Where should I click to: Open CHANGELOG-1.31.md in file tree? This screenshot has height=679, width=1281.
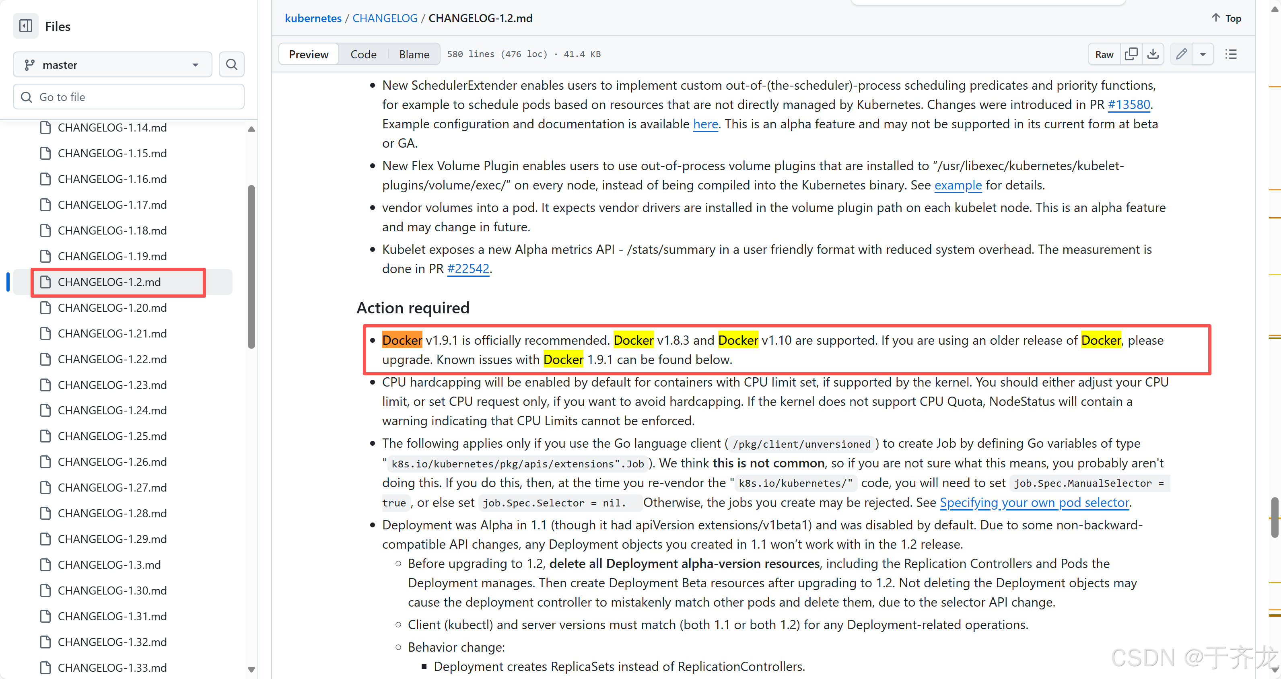112,616
